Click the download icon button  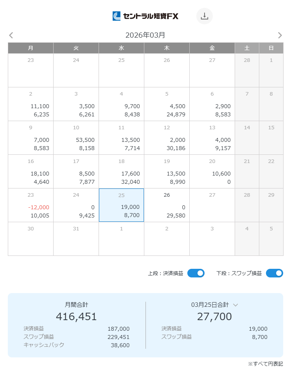pyautogui.click(x=204, y=16)
